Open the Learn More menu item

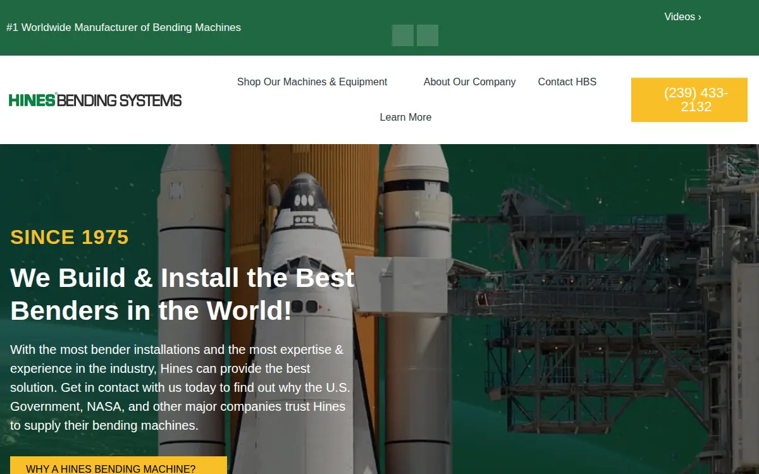click(x=405, y=118)
